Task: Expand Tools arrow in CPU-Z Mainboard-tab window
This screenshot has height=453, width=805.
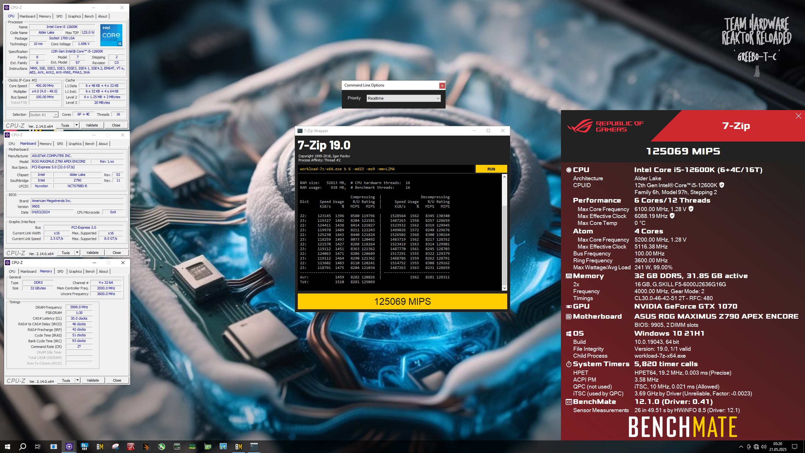Action: click(77, 253)
